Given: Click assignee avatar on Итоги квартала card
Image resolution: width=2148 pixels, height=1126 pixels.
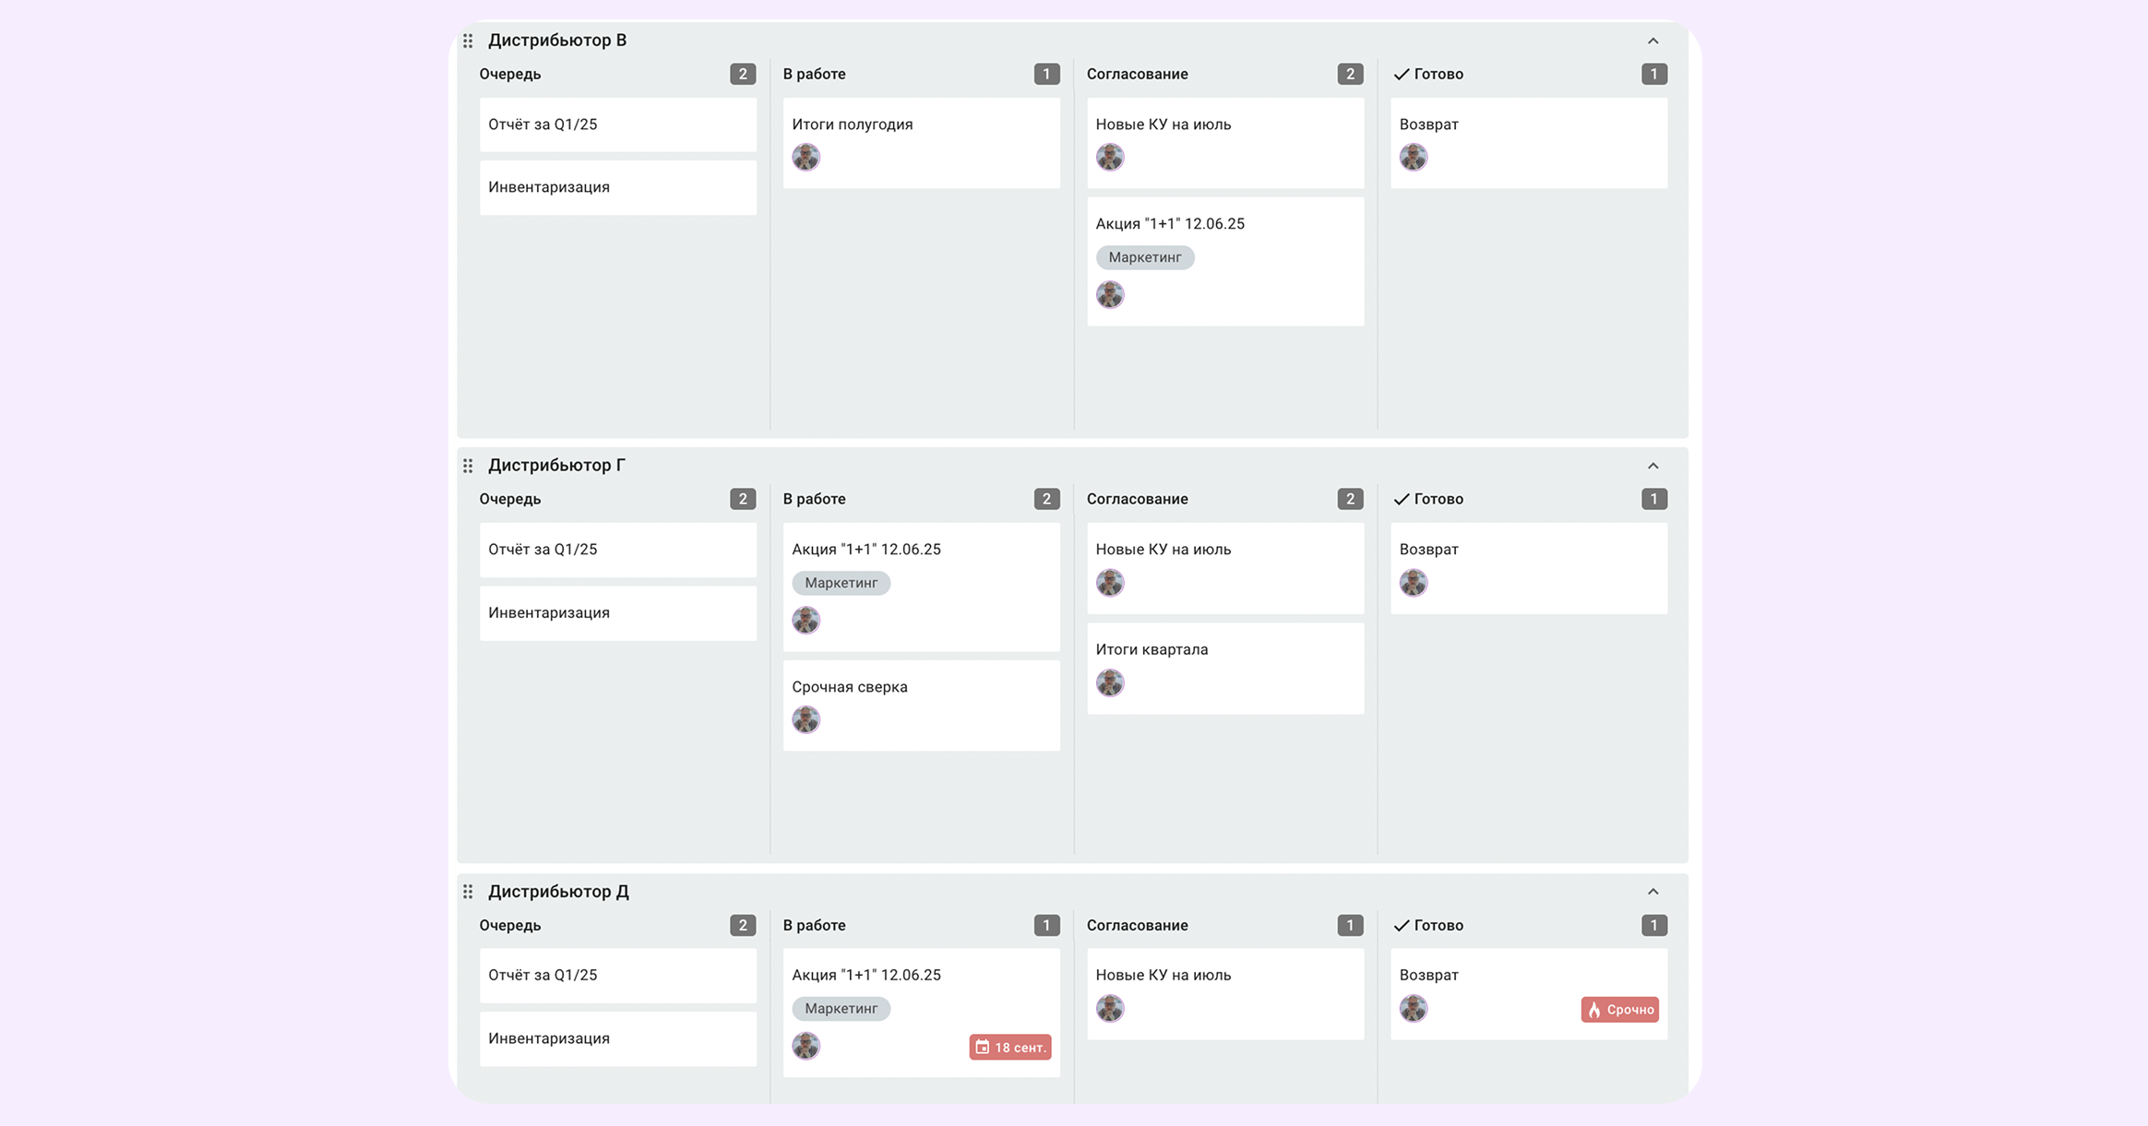Looking at the screenshot, I should (1109, 683).
